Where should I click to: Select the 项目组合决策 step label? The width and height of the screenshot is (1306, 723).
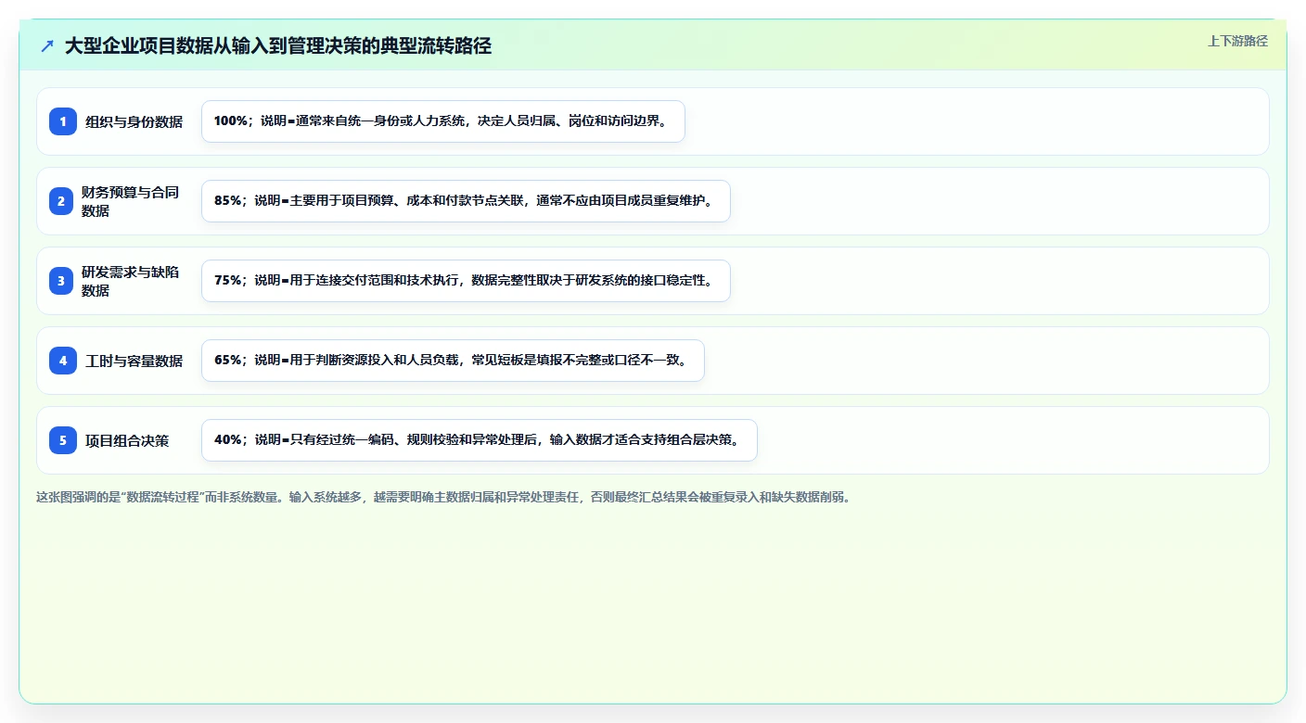[127, 440]
